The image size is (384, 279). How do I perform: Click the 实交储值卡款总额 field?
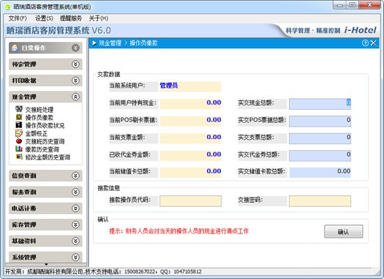320,172
